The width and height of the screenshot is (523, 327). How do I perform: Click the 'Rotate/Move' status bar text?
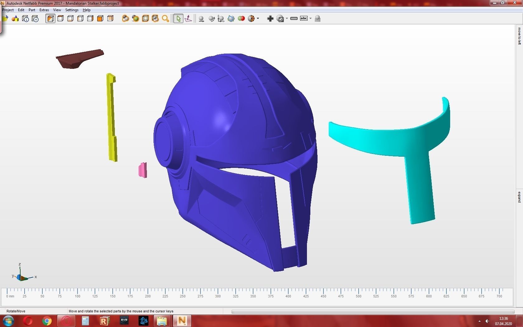click(x=16, y=311)
